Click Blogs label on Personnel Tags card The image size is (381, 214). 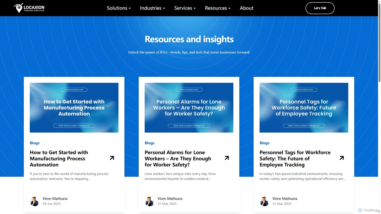coord(264,143)
